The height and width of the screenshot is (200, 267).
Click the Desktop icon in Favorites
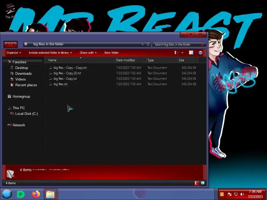(x=12, y=68)
